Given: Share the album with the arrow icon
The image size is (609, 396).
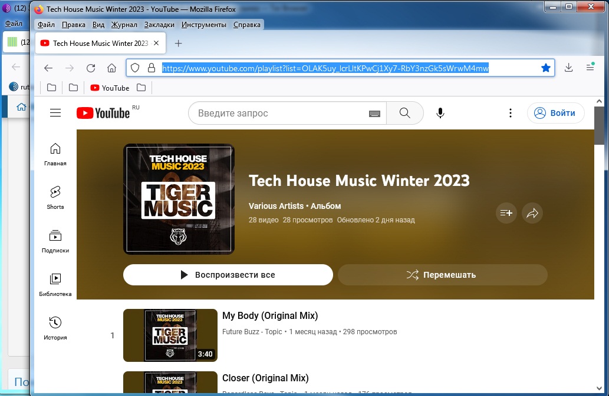Looking at the screenshot, I should click(x=532, y=213).
